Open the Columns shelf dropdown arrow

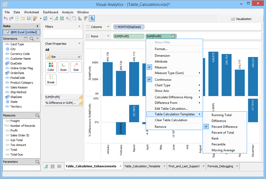[108, 27]
